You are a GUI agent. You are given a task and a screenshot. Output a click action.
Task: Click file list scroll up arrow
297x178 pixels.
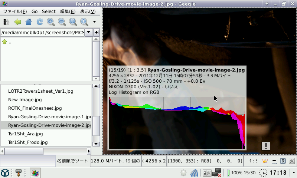click(96, 86)
